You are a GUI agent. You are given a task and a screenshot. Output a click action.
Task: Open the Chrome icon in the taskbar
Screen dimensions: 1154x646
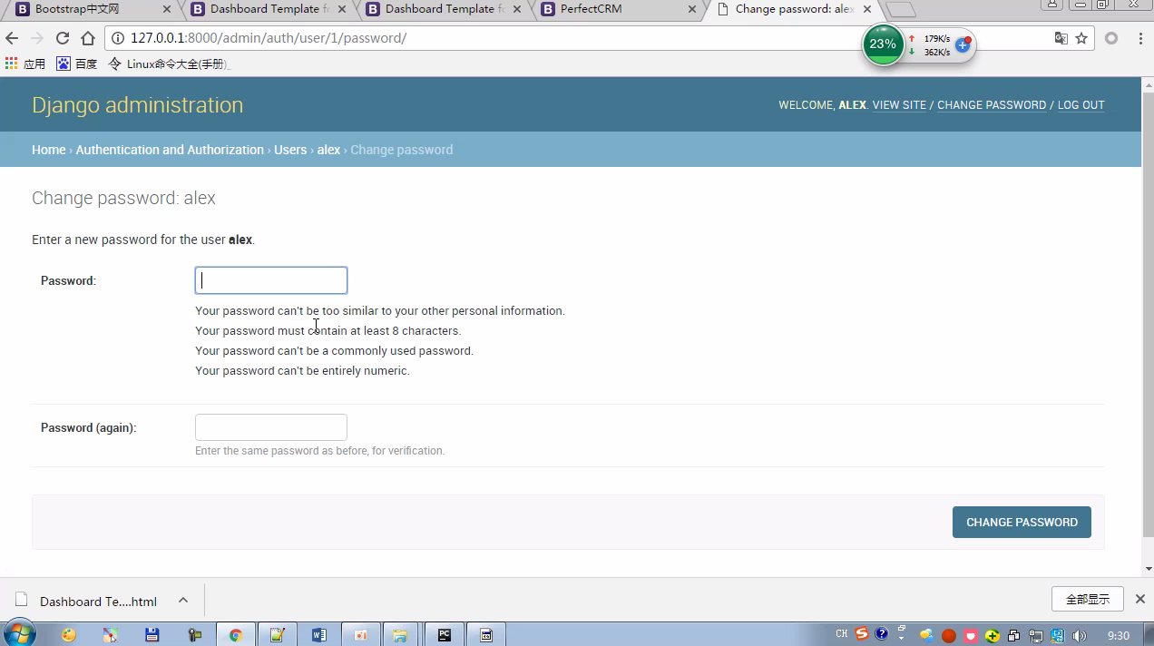(235, 635)
